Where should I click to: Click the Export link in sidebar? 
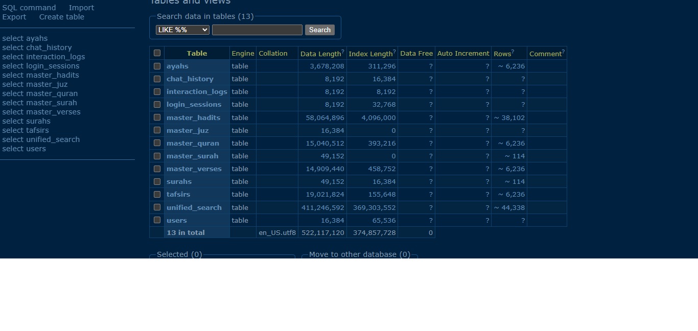pyautogui.click(x=14, y=17)
